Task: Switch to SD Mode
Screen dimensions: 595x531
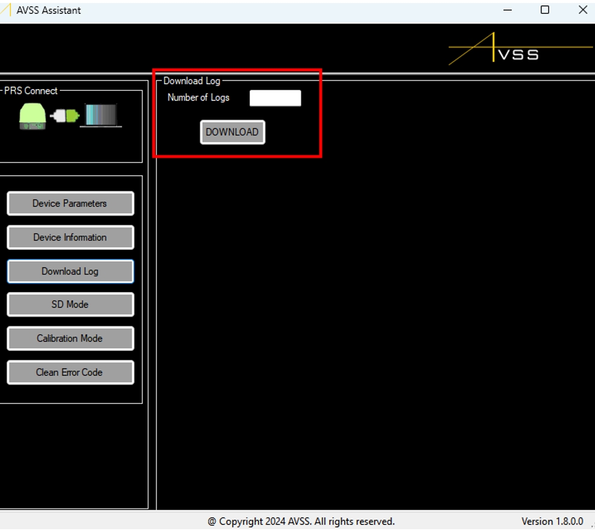Action: 70,305
